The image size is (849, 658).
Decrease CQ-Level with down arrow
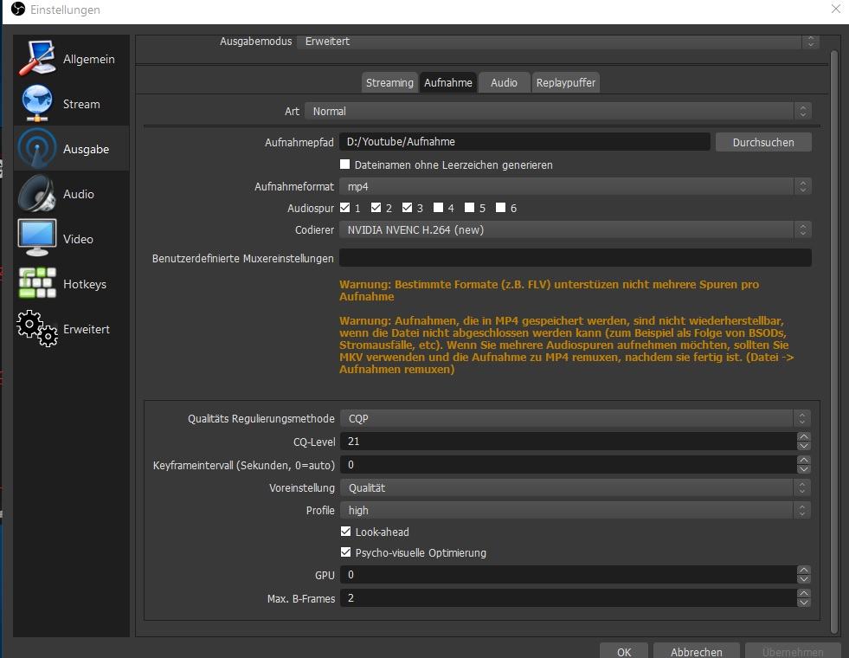tap(803, 446)
